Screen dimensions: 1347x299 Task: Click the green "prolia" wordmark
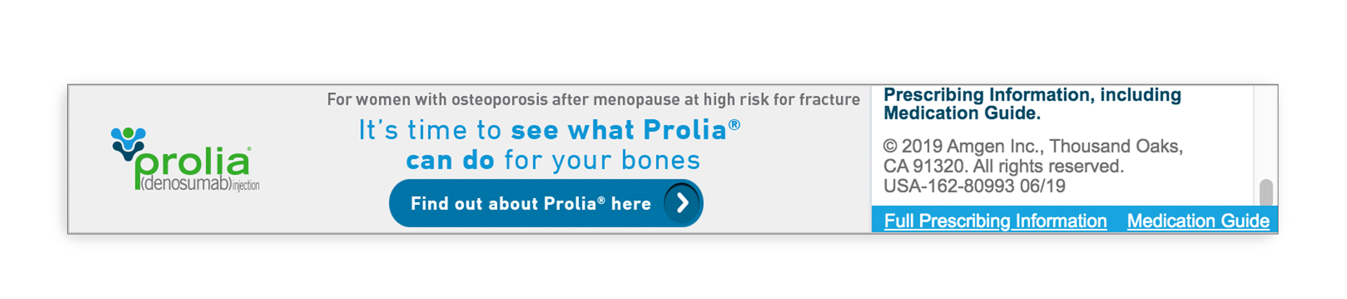[x=193, y=163]
